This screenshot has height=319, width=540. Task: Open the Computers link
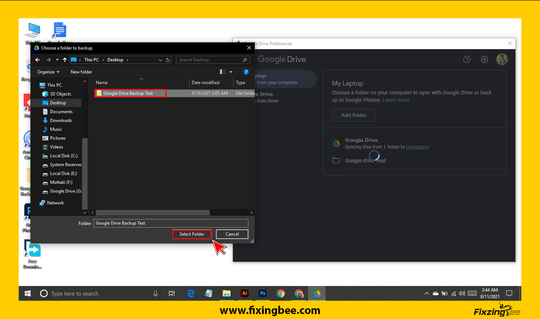tap(417, 147)
